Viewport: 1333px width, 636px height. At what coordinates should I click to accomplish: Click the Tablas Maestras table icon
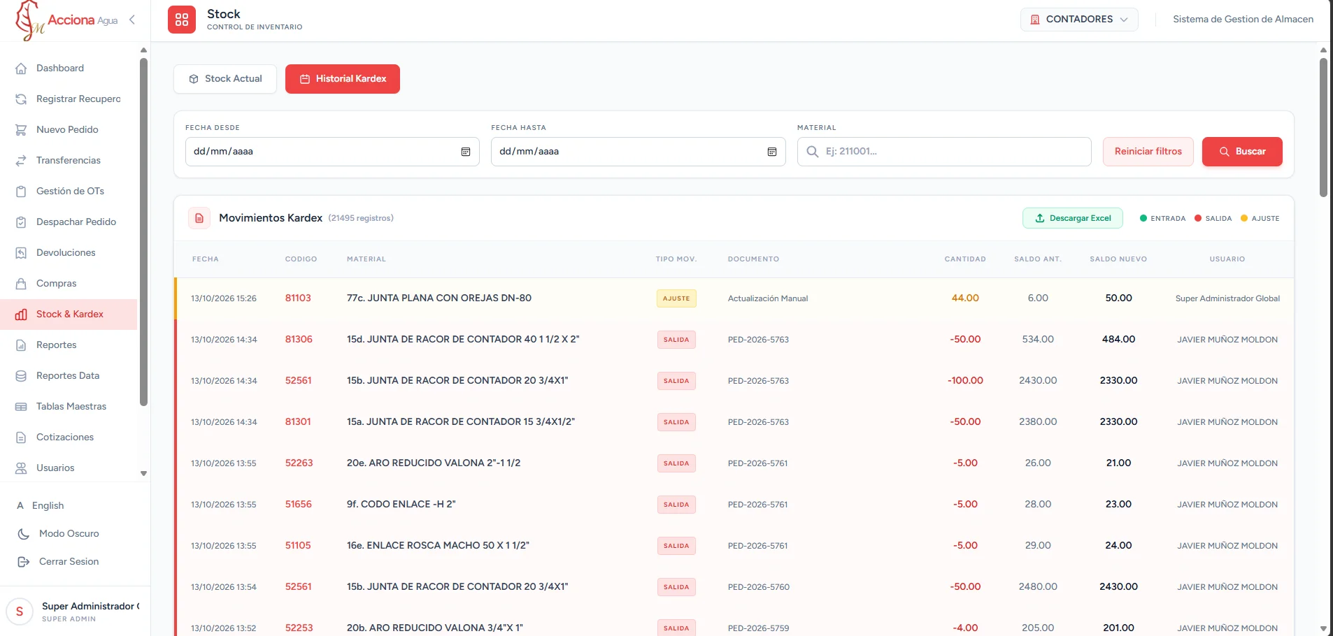point(21,407)
